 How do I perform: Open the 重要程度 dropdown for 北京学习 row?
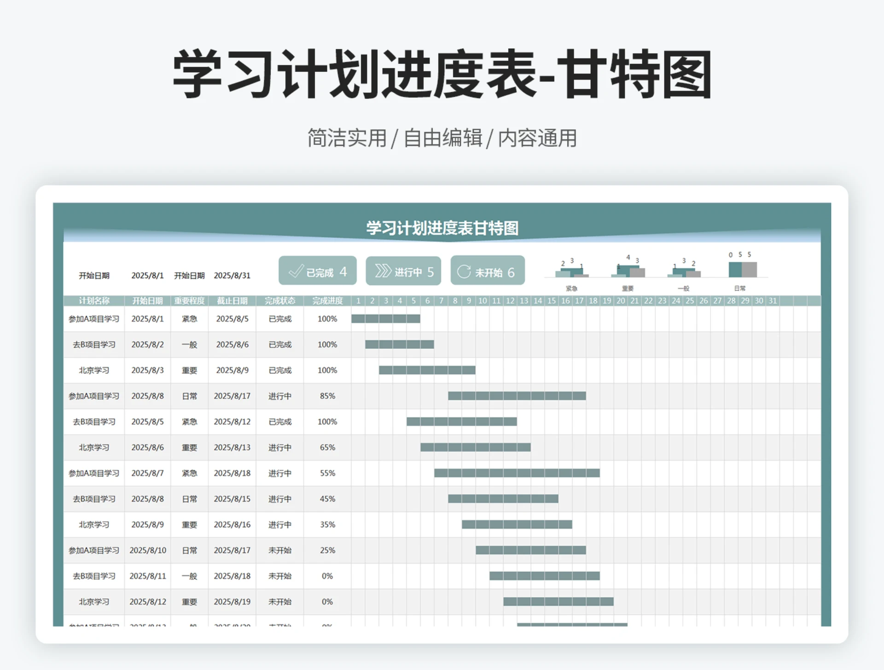190,370
